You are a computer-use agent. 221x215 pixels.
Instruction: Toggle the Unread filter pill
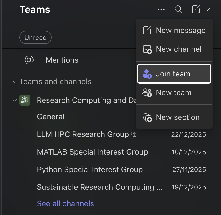click(35, 38)
